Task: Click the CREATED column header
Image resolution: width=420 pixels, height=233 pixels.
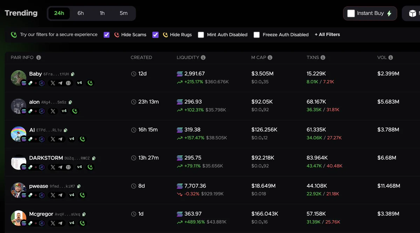Action: pyautogui.click(x=141, y=57)
